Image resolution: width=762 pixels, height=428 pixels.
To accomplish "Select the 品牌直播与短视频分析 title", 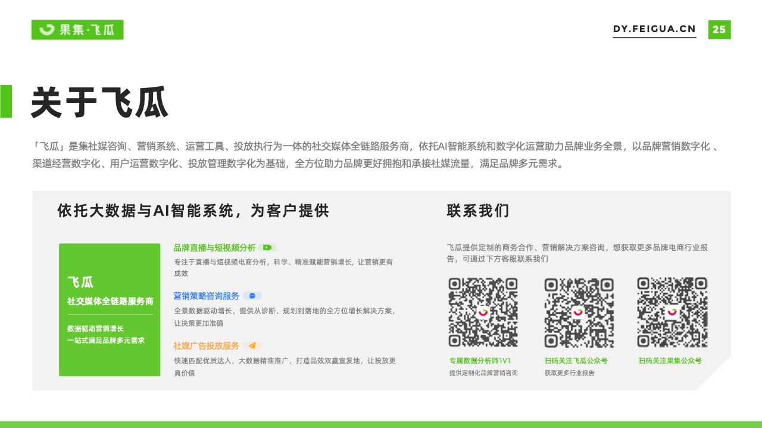I will (214, 247).
